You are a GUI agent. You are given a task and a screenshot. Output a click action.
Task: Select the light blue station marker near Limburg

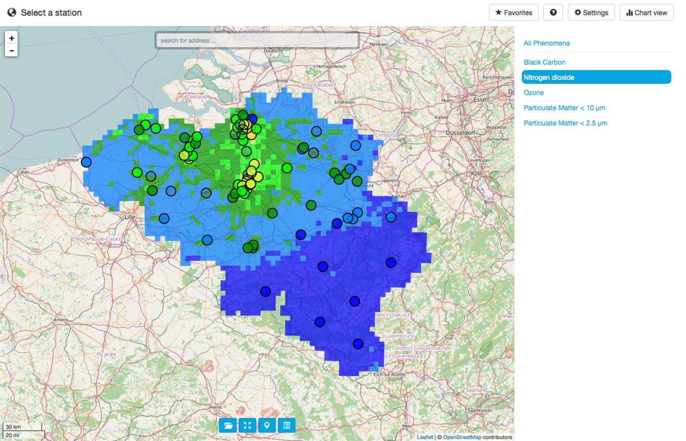[356, 145]
